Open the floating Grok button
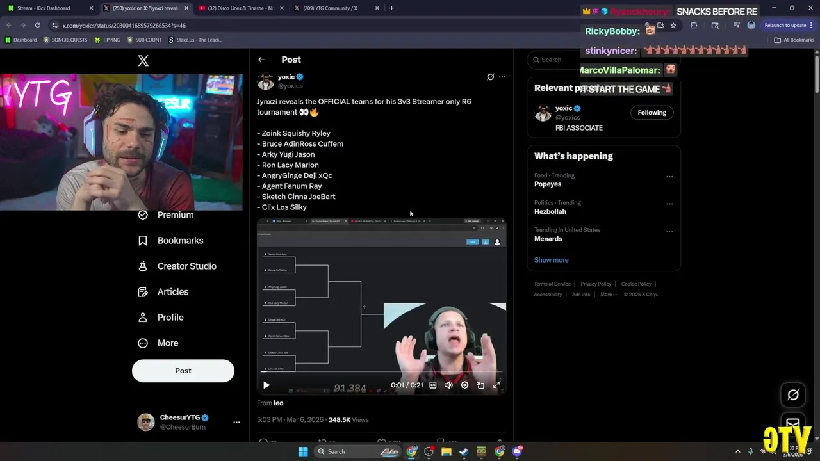The width and height of the screenshot is (820, 461). coord(793,395)
